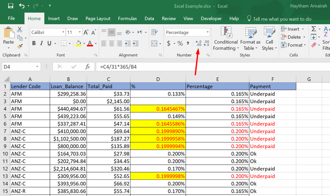330x196 pixels.
Task: Increase the cell indent
Action: [x=135, y=43]
